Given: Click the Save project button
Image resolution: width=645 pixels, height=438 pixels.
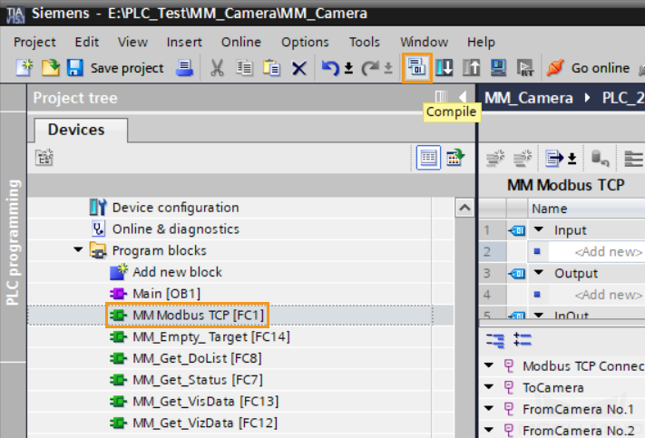Looking at the screenshot, I should click(117, 68).
